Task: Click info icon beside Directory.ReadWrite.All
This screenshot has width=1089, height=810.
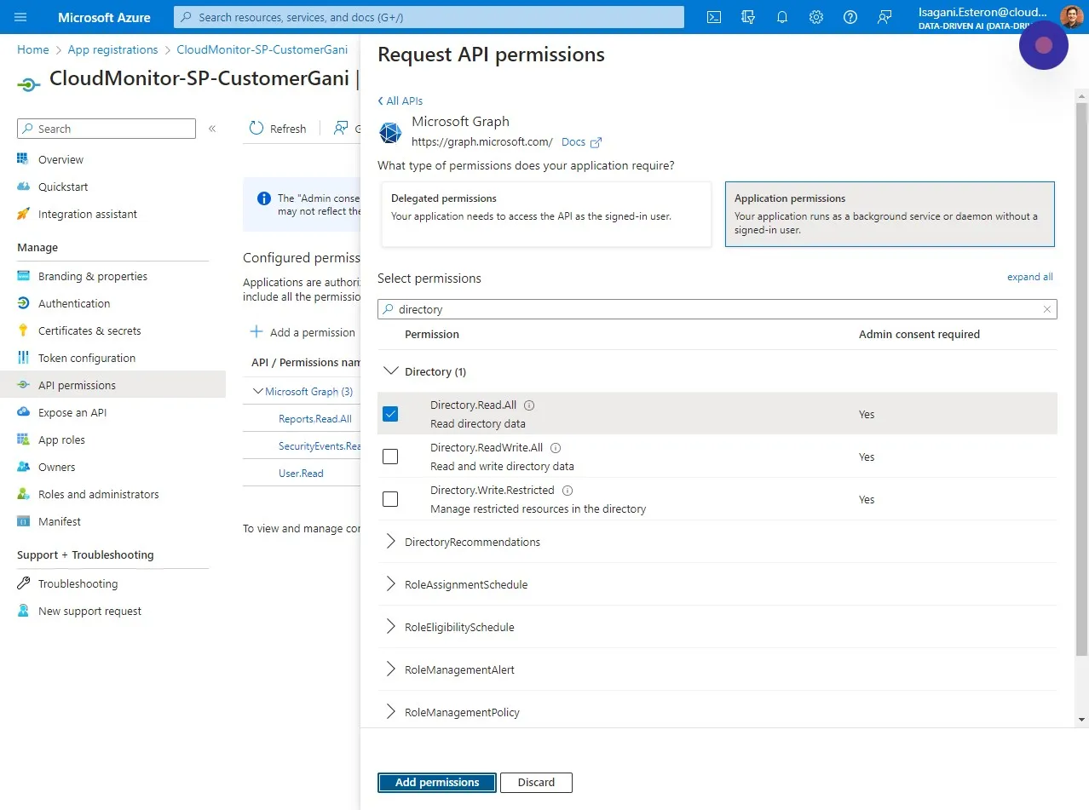Action: point(556,448)
